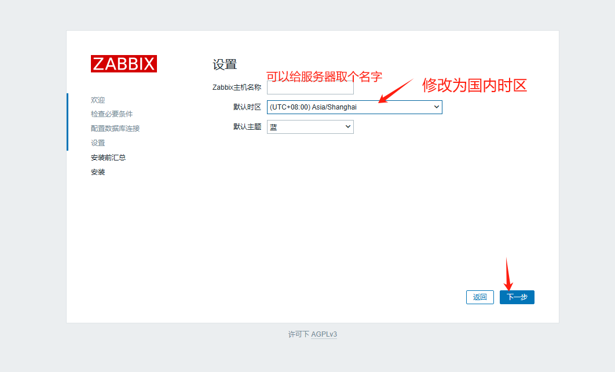Viewport: 615px width, 372px height.
Task: Expand the theme dropdown arrow
Action: click(x=347, y=126)
